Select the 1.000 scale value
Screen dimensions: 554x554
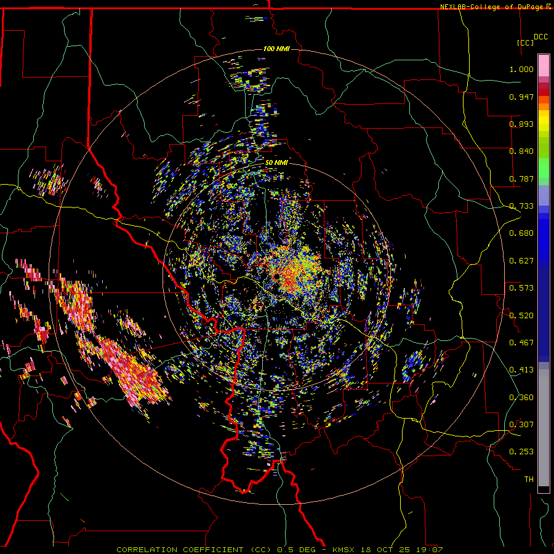(x=521, y=69)
